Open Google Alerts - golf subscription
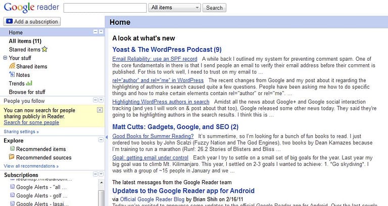Viewport: 388px width, 206px height. (x=42, y=195)
